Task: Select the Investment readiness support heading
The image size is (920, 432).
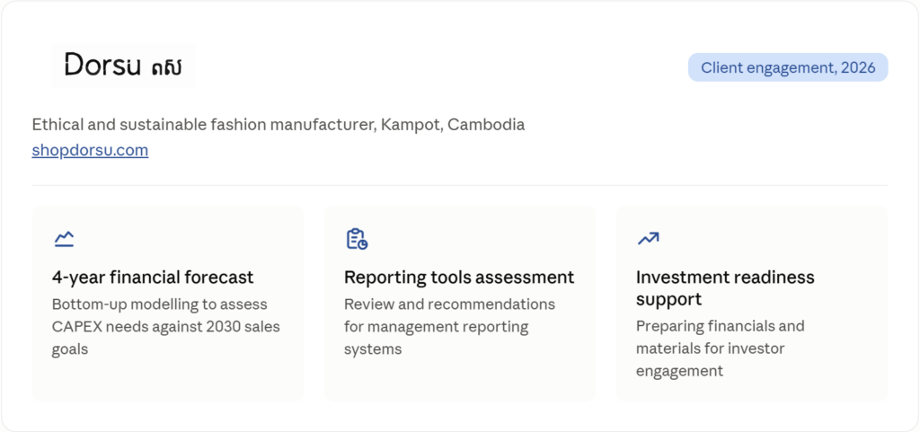Action: point(725,287)
